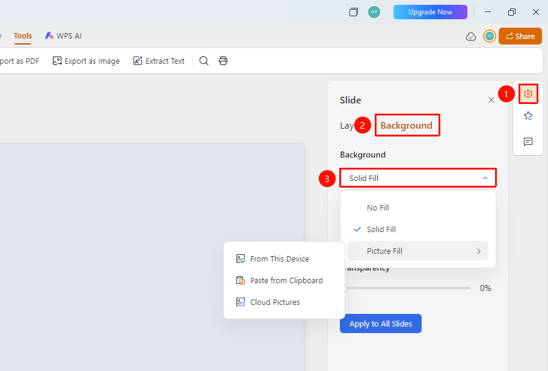Open the comments icon in sidebar
The height and width of the screenshot is (371, 548).
coord(528,141)
